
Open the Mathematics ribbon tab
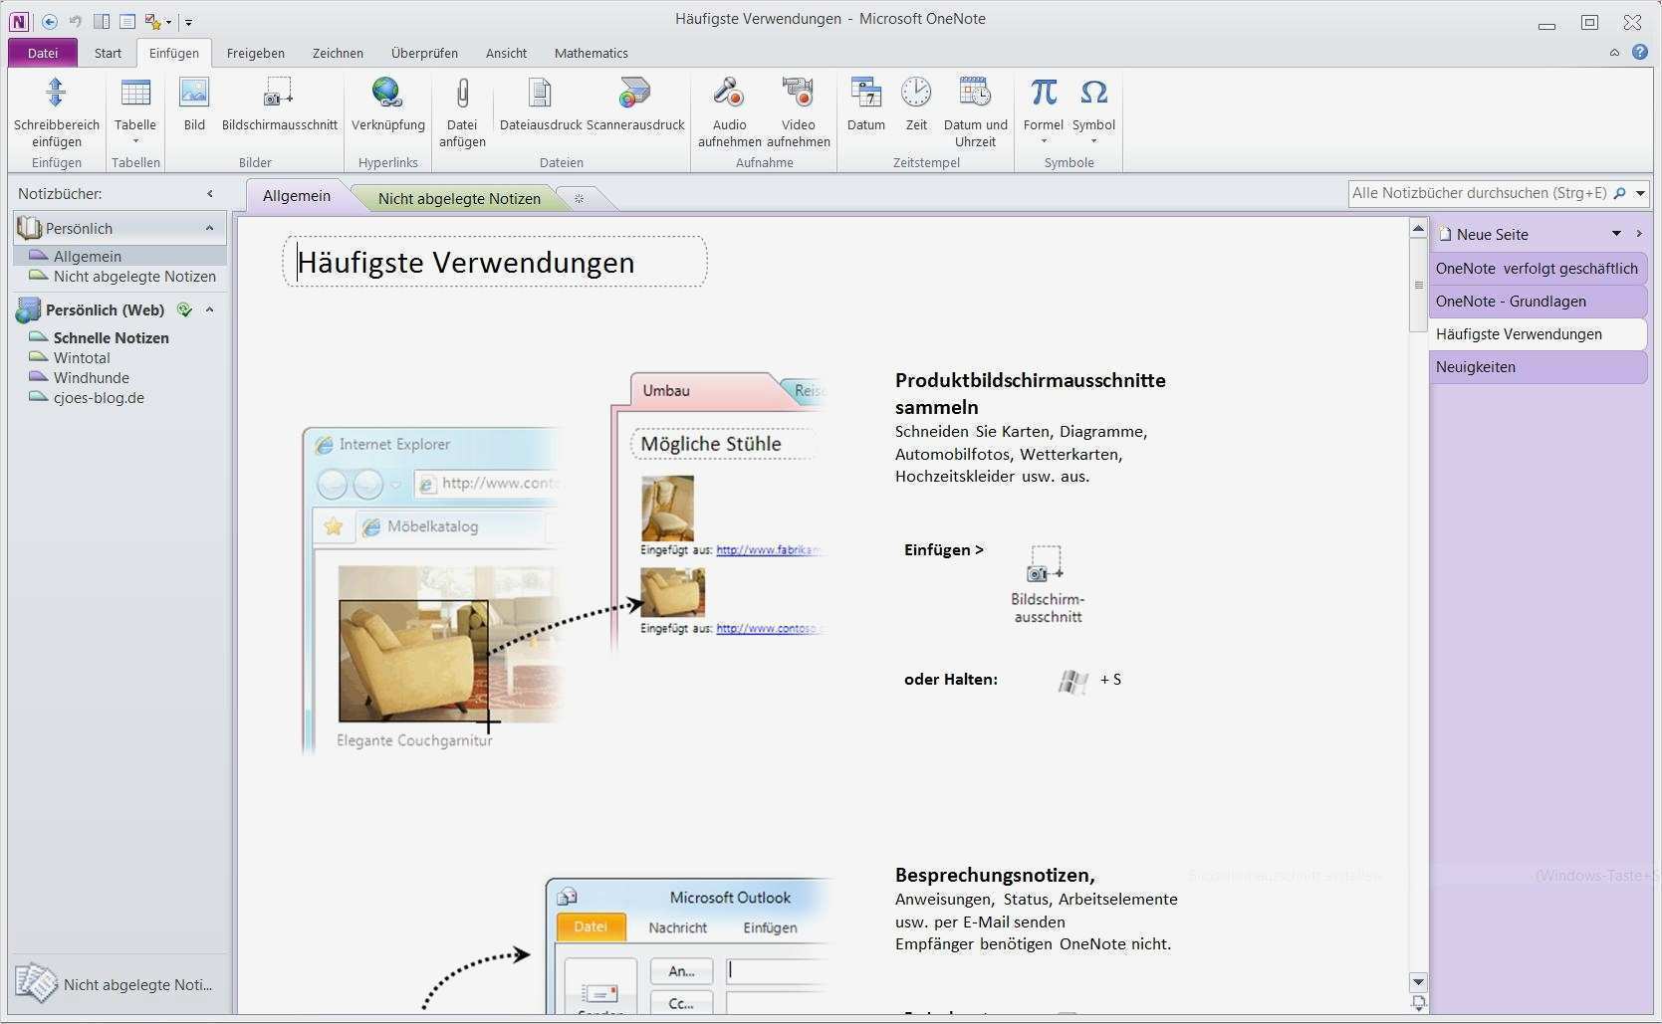(592, 53)
